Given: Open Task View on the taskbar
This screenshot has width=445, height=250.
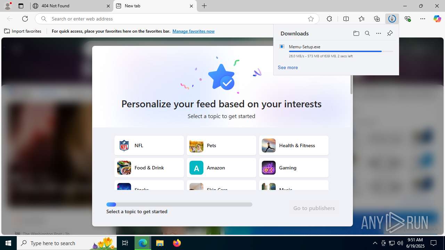Looking at the screenshot, I should tap(125, 243).
